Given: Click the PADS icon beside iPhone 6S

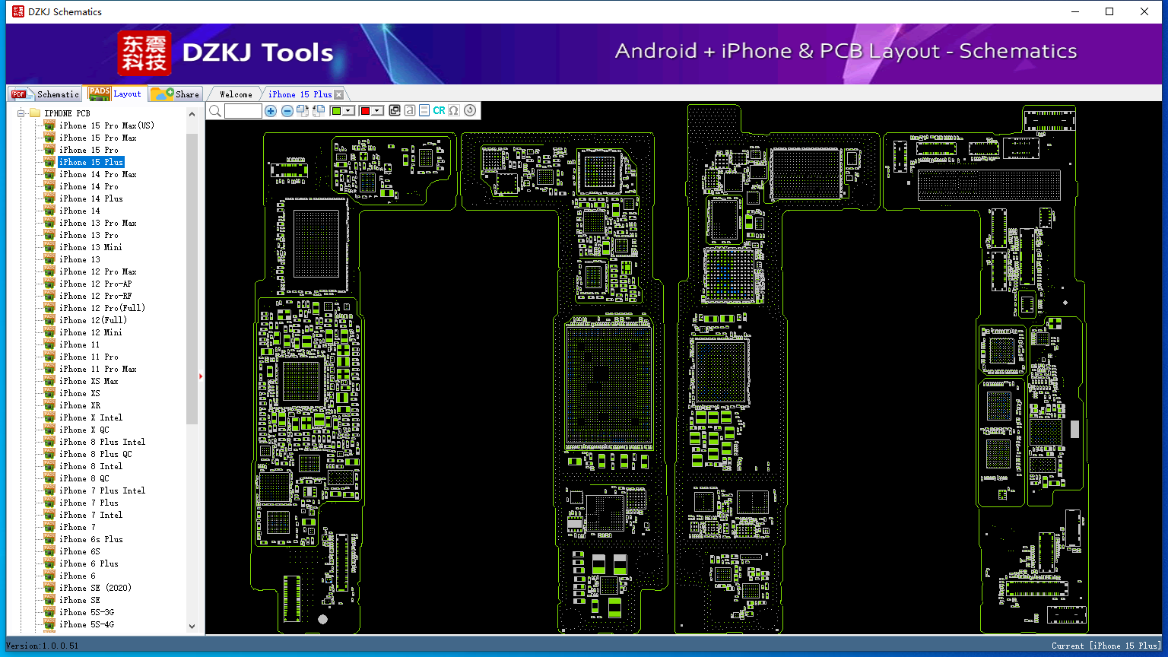Looking at the screenshot, I should pos(49,551).
